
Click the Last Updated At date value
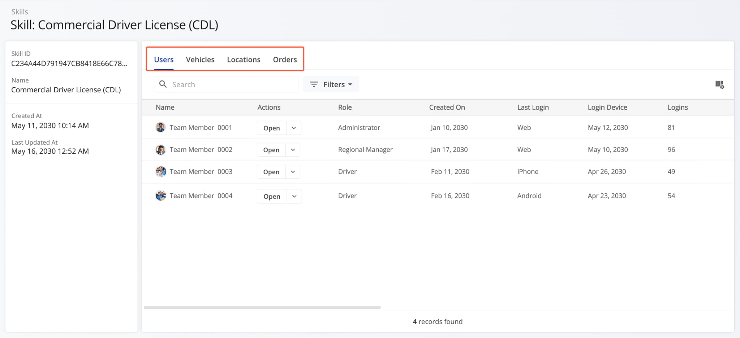[50, 151]
